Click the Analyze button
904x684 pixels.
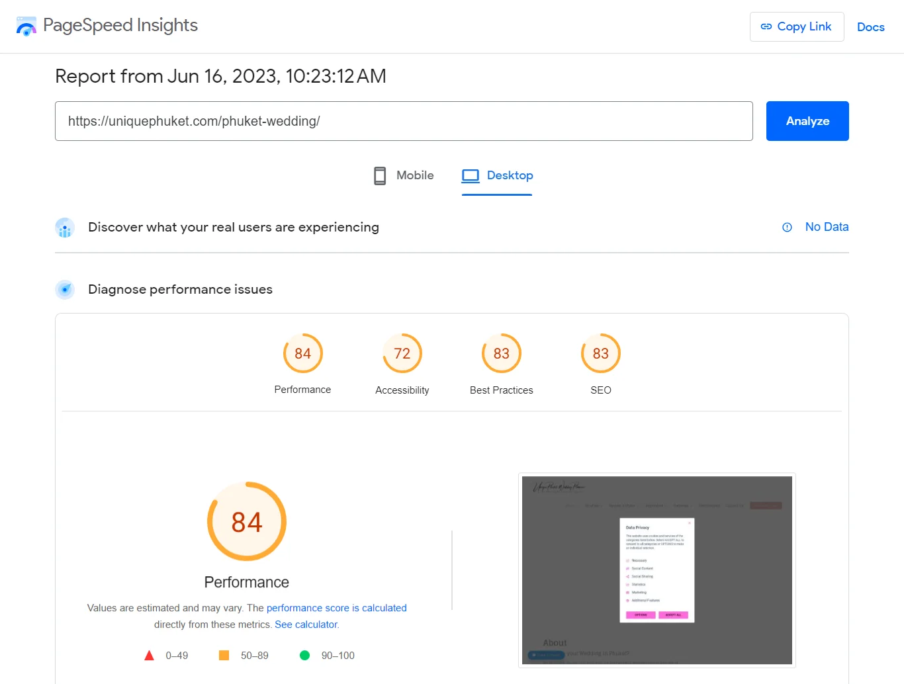807,121
